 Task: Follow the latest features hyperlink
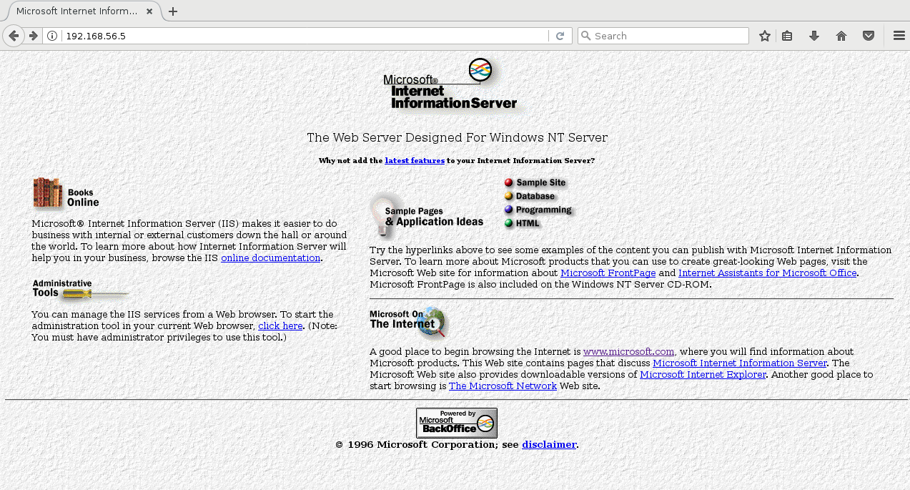(414, 160)
